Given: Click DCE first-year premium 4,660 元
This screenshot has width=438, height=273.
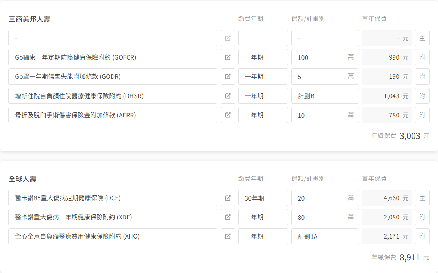Looking at the screenshot, I should [387, 198].
